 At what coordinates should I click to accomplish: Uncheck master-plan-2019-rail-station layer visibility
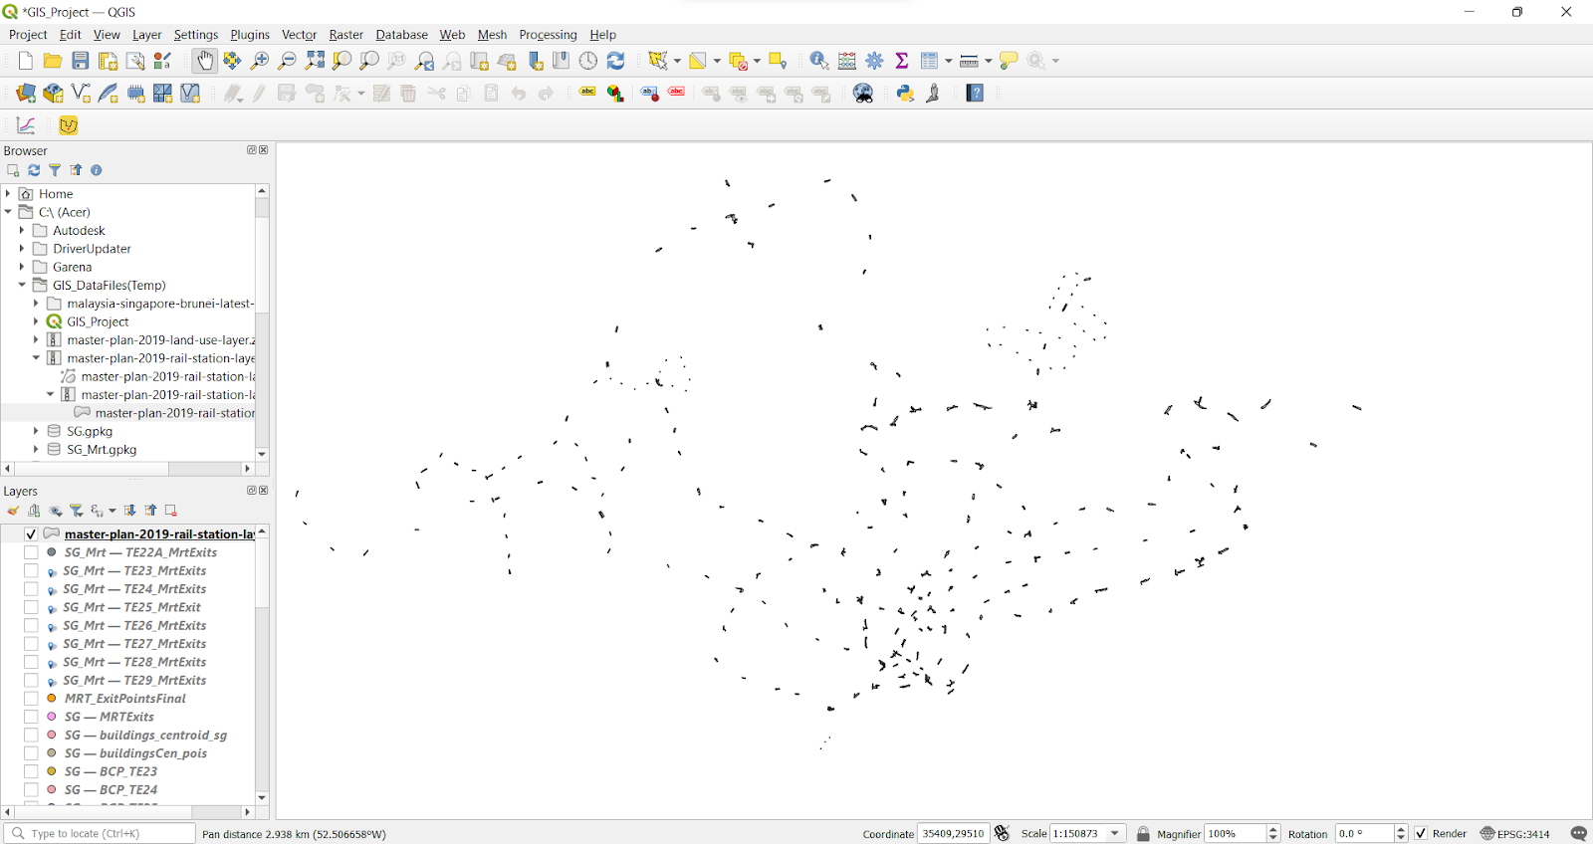(31, 534)
